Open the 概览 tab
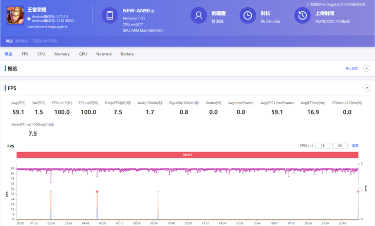This screenshot has height=226, width=375. [9, 54]
